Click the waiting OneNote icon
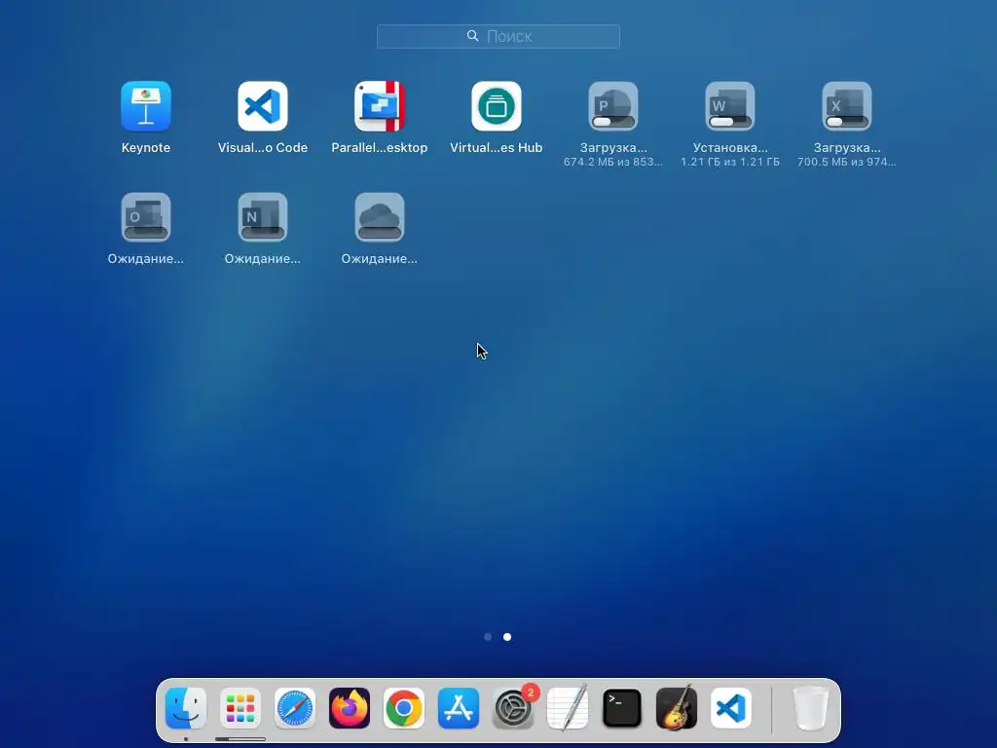This screenshot has height=748, width=997. tap(263, 217)
